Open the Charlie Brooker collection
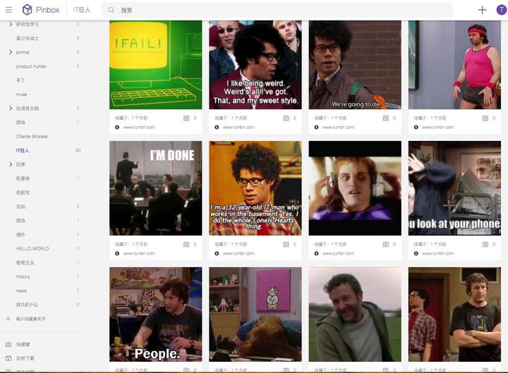Image resolution: width=508 pixels, height=373 pixels. 32,136
